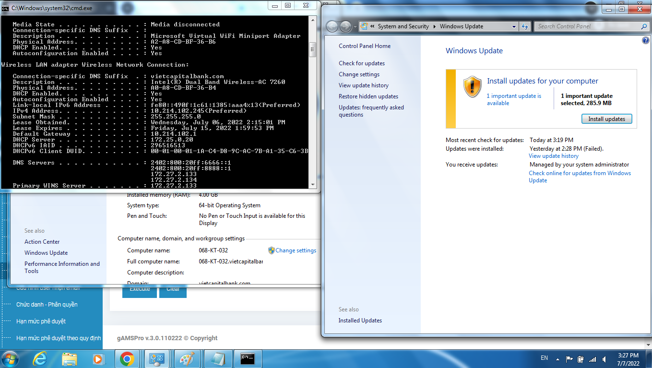Viewport: 652px width, 368px height.
Task: Click the Windows Update help question icon
Action: coord(645,41)
